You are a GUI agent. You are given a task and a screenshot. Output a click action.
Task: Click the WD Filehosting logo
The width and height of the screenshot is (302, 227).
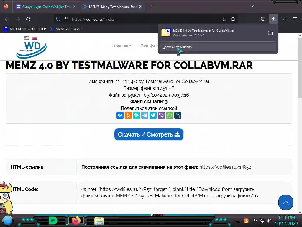click(32, 50)
